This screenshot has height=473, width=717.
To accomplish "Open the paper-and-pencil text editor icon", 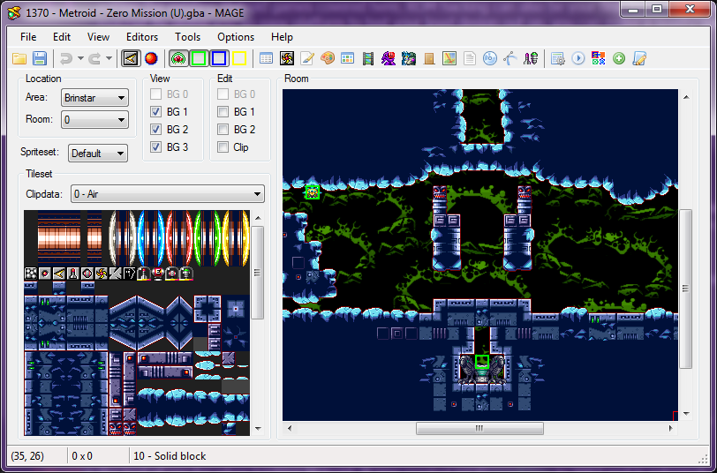I will (306, 58).
